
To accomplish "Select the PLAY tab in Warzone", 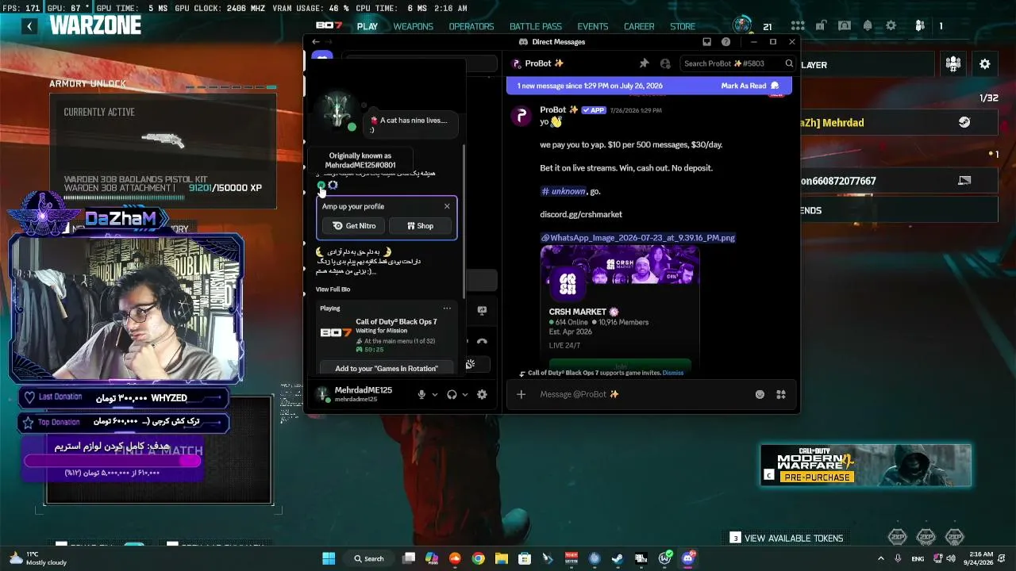I will click(x=368, y=26).
